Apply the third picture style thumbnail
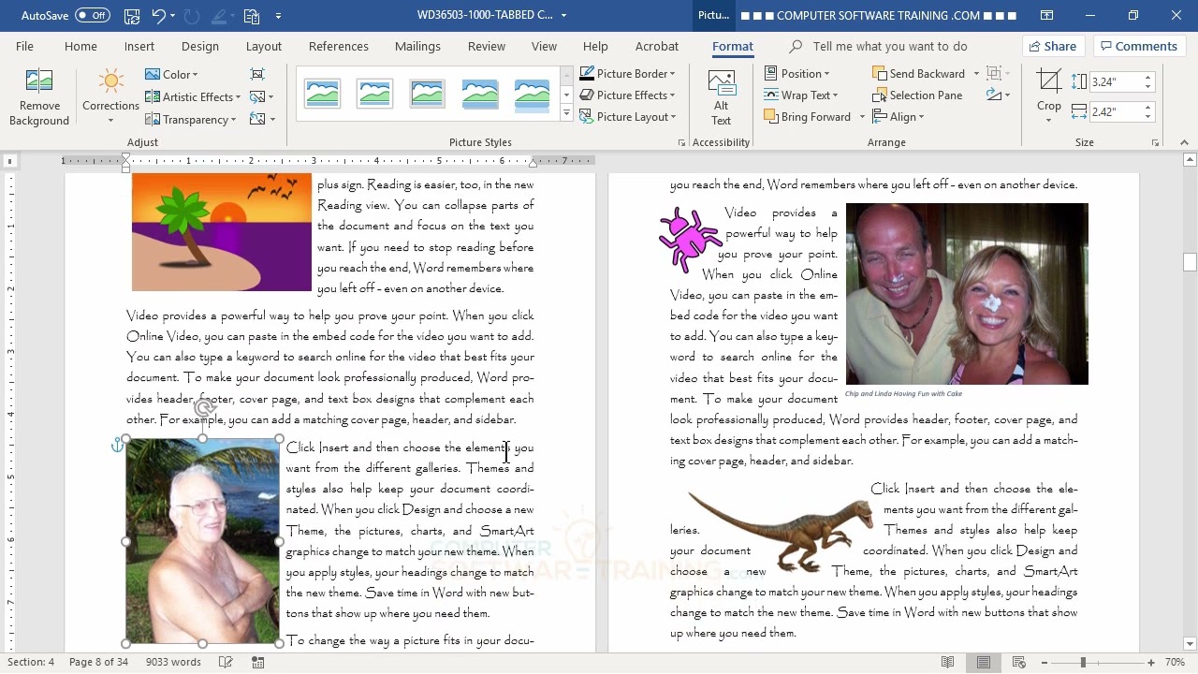This screenshot has width=1198, height=674. (x=427, y=94)
